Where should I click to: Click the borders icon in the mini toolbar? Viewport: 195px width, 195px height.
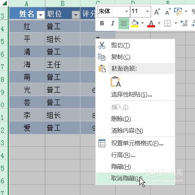point(167,23)
